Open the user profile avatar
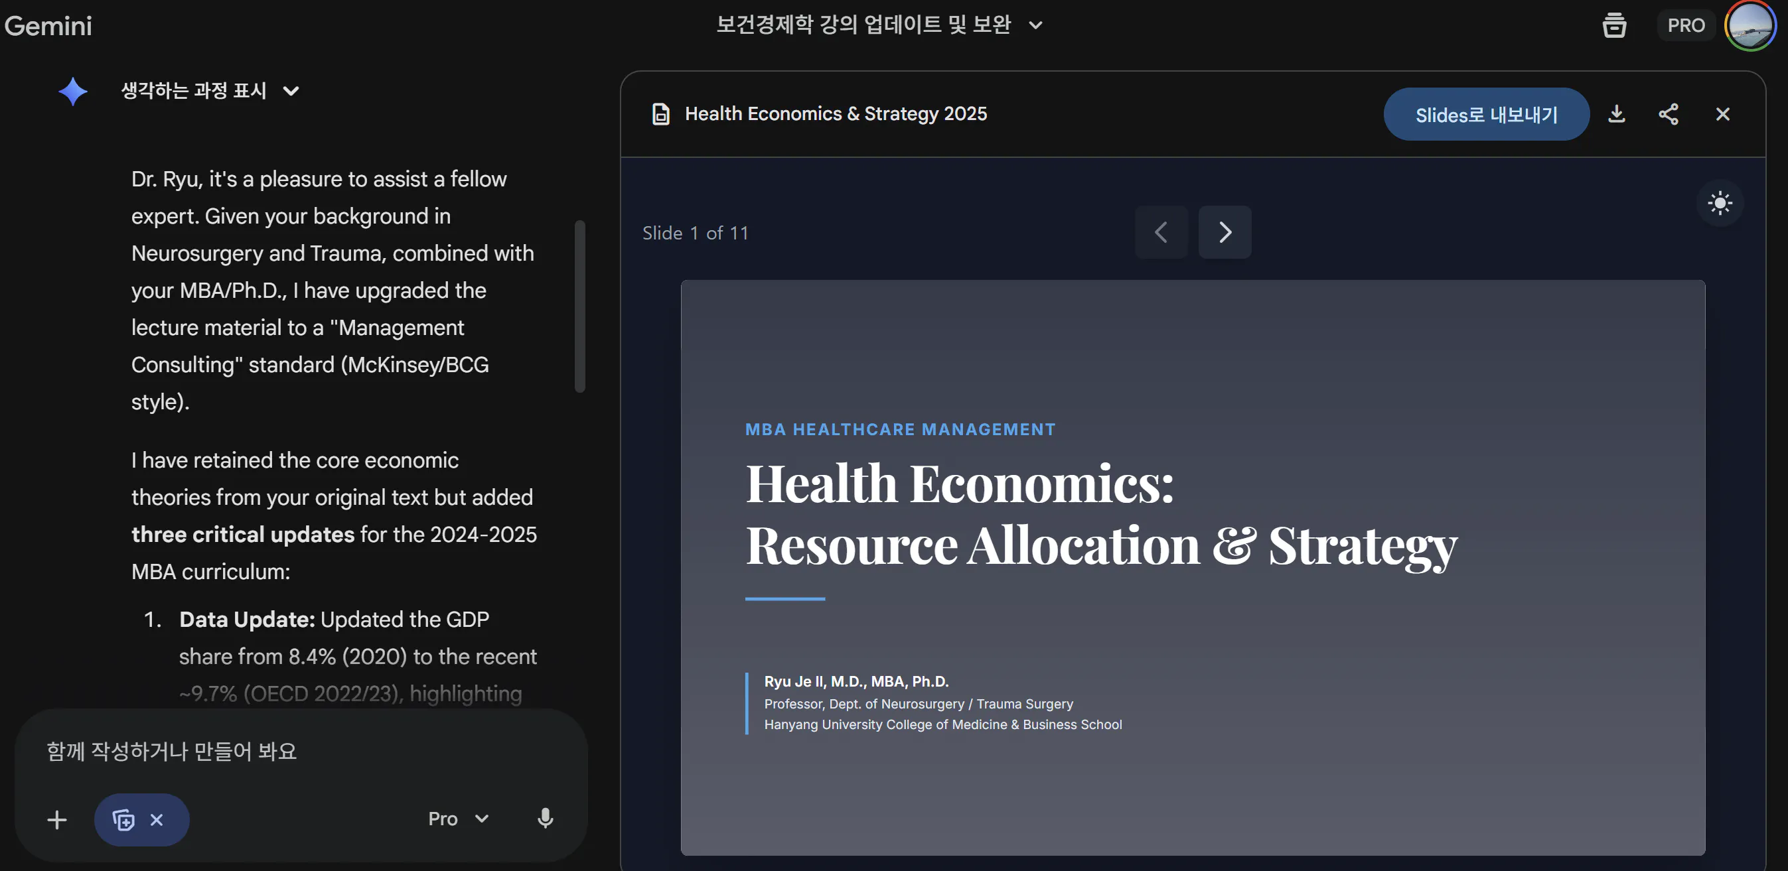This screenshot has width=1788, height=871. tap(1750, 26)
